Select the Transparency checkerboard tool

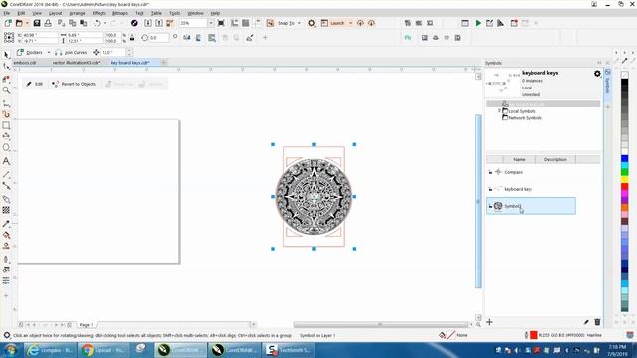(6, 210)
